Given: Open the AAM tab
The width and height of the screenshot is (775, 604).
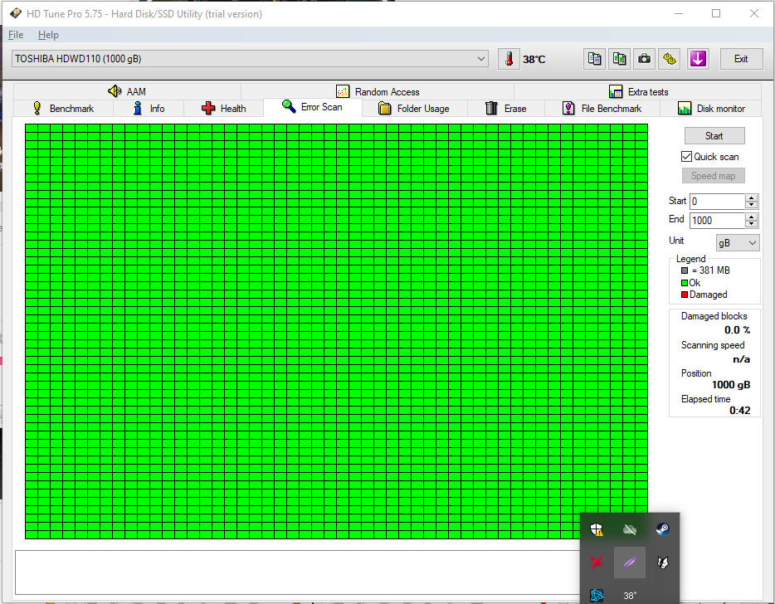Looking at the screenshot, I should [x=127, y=91].
